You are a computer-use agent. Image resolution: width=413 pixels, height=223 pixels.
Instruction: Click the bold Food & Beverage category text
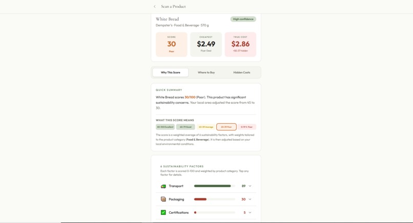[x=198, y=140]
